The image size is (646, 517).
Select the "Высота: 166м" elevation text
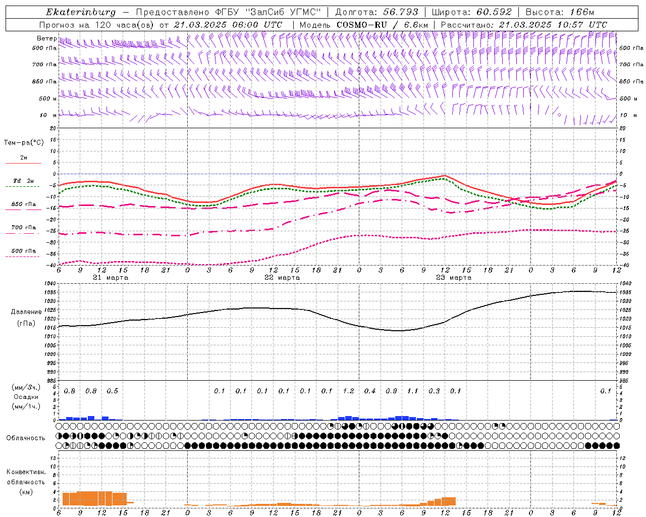point(560,12)
